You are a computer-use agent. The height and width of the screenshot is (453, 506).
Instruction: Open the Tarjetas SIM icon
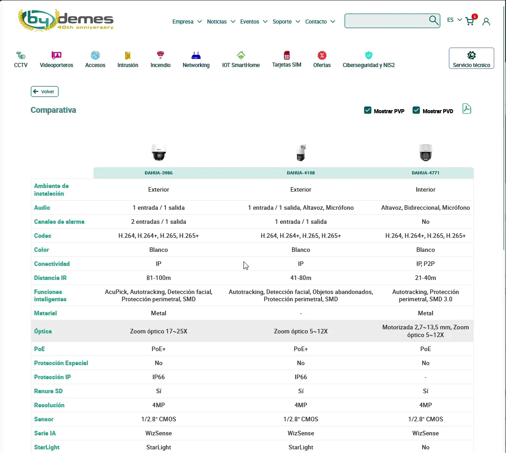point(287,55)
